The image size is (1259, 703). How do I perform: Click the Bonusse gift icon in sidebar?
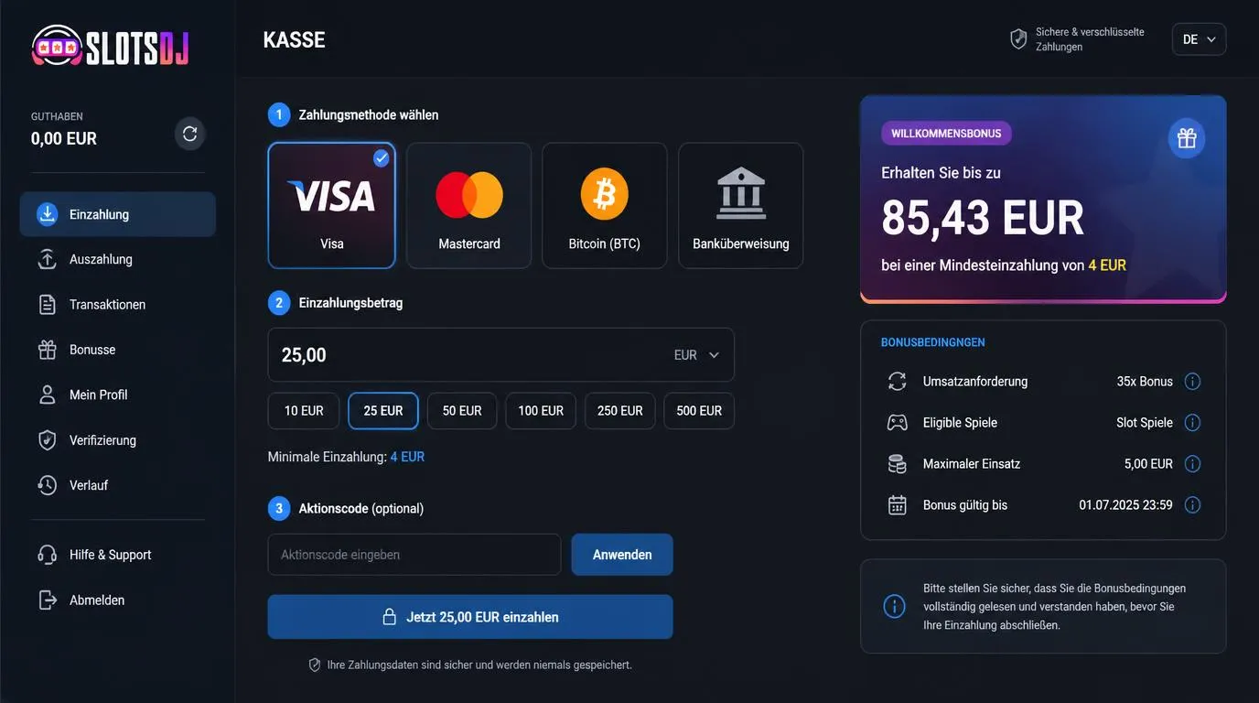(48, 350)
